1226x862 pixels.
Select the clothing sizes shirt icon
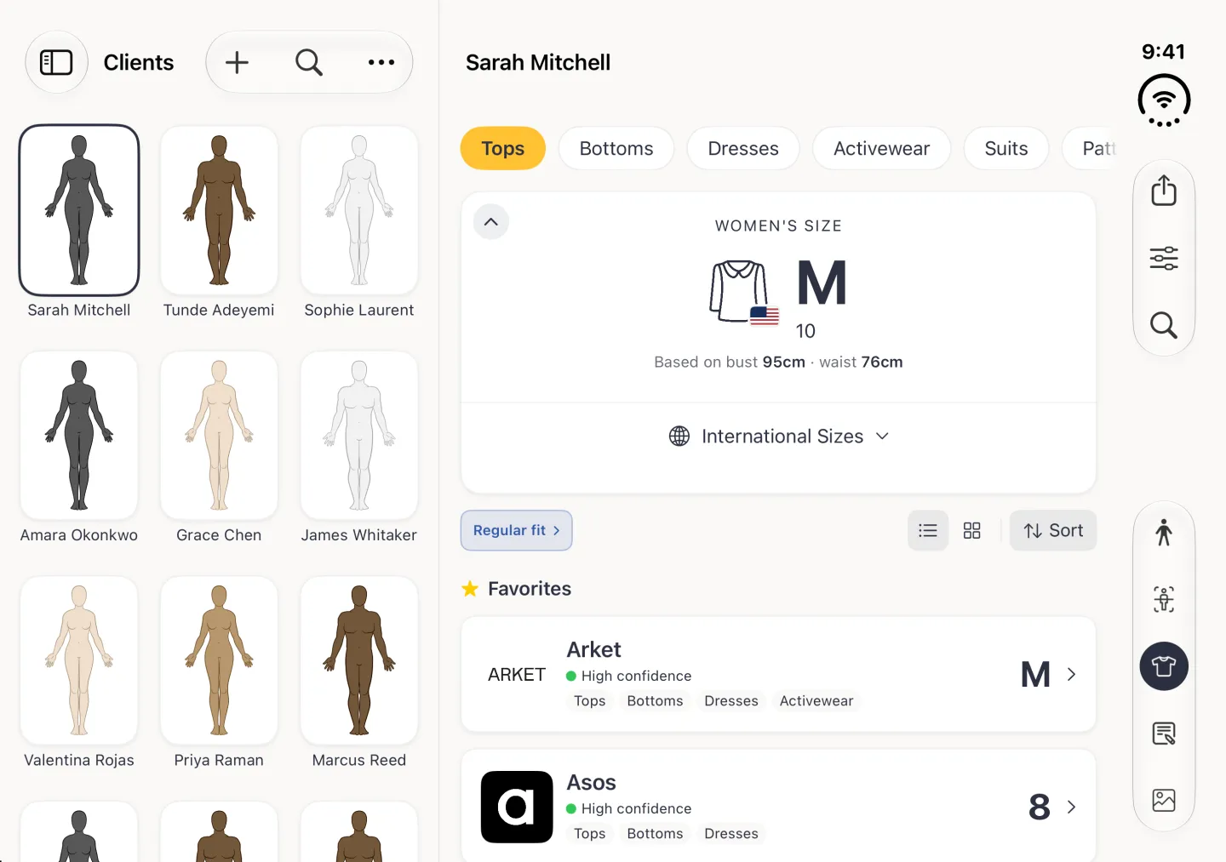coord(1164,666)
